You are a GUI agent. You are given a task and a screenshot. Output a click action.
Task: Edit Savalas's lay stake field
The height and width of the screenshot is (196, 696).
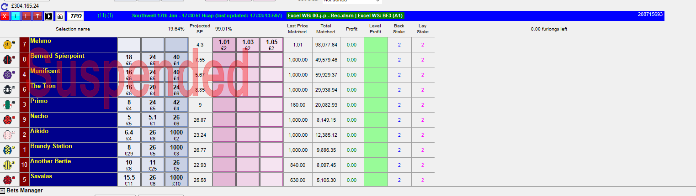(x=423, y=180)
